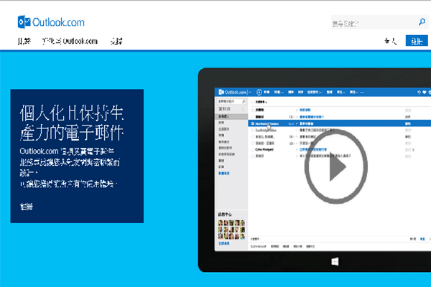Click the Outlook.com logo inside tablet screenshot
This screenshot has height=287, width=431.
coord(232,93)
